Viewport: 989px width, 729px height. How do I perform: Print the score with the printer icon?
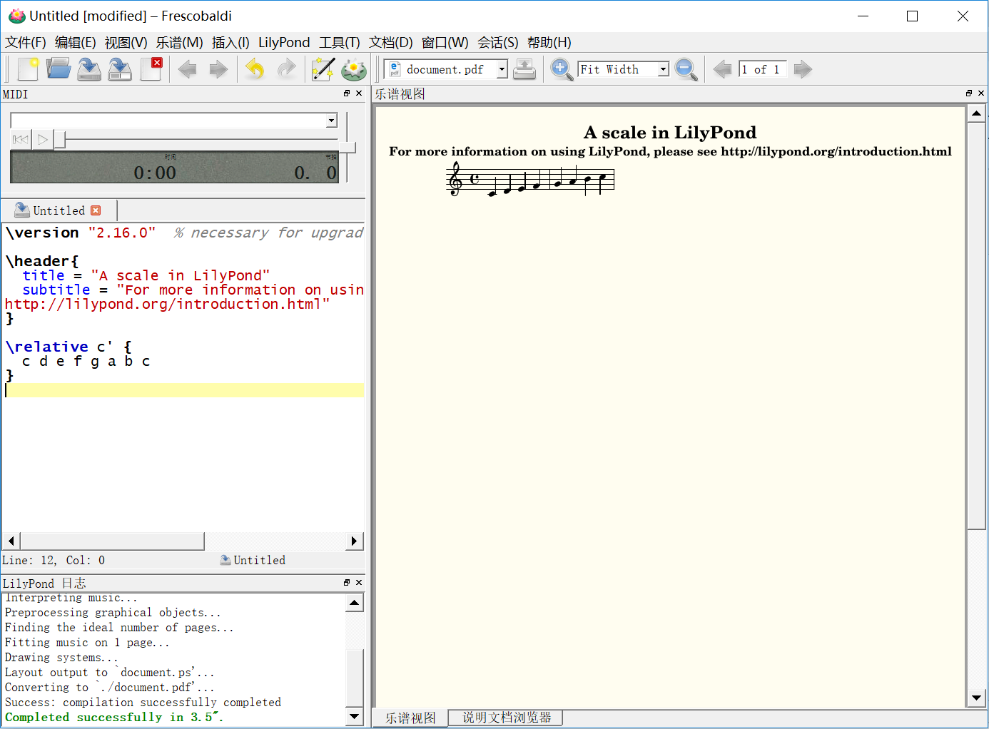[524, 69]
